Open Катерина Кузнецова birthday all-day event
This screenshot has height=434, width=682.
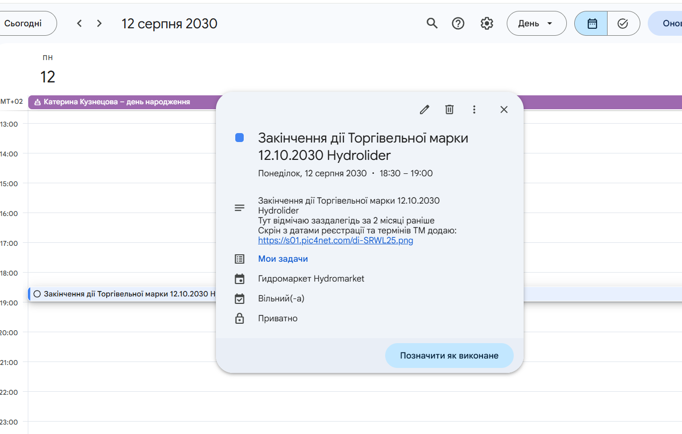(x=117, y=102)
